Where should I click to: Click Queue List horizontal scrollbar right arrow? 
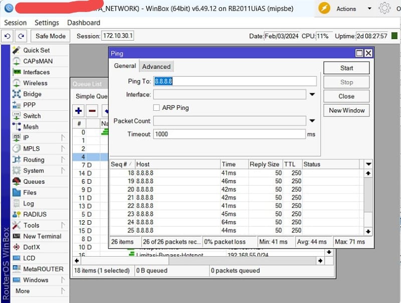tap(320, 260)
